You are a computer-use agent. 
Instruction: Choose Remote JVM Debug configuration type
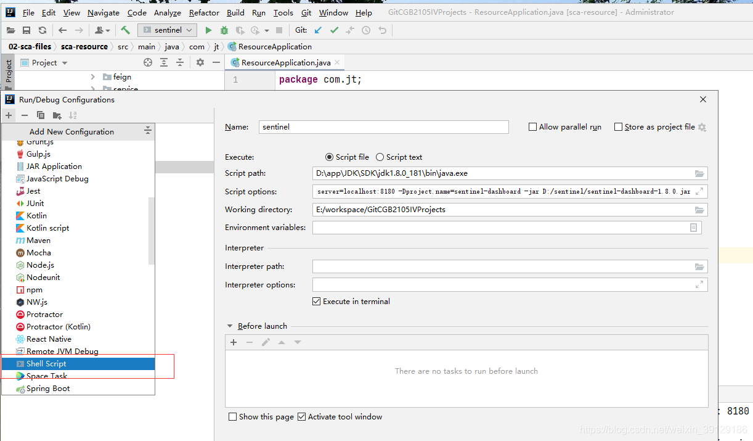point(78,352)
